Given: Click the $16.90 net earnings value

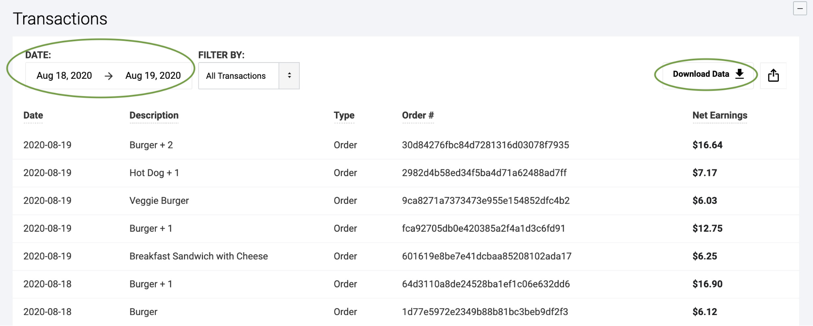Looking at the screenshot, I should tap(708, 284).
